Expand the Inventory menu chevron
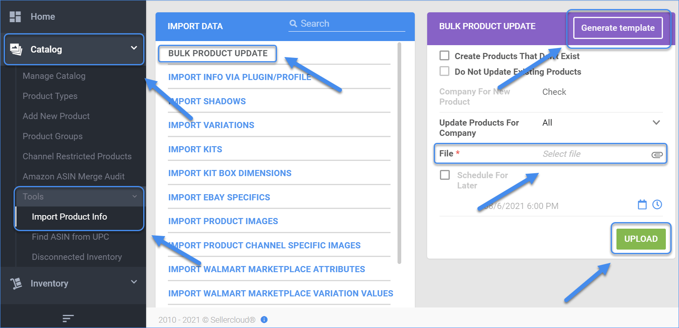 (x=134, y=282)
